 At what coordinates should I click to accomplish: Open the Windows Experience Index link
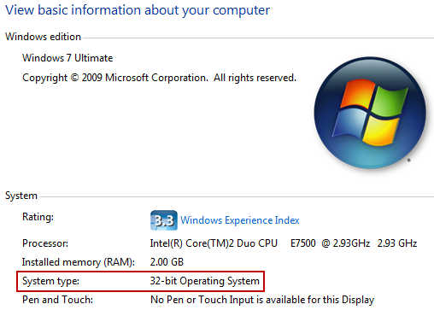[x=240, y=220]
